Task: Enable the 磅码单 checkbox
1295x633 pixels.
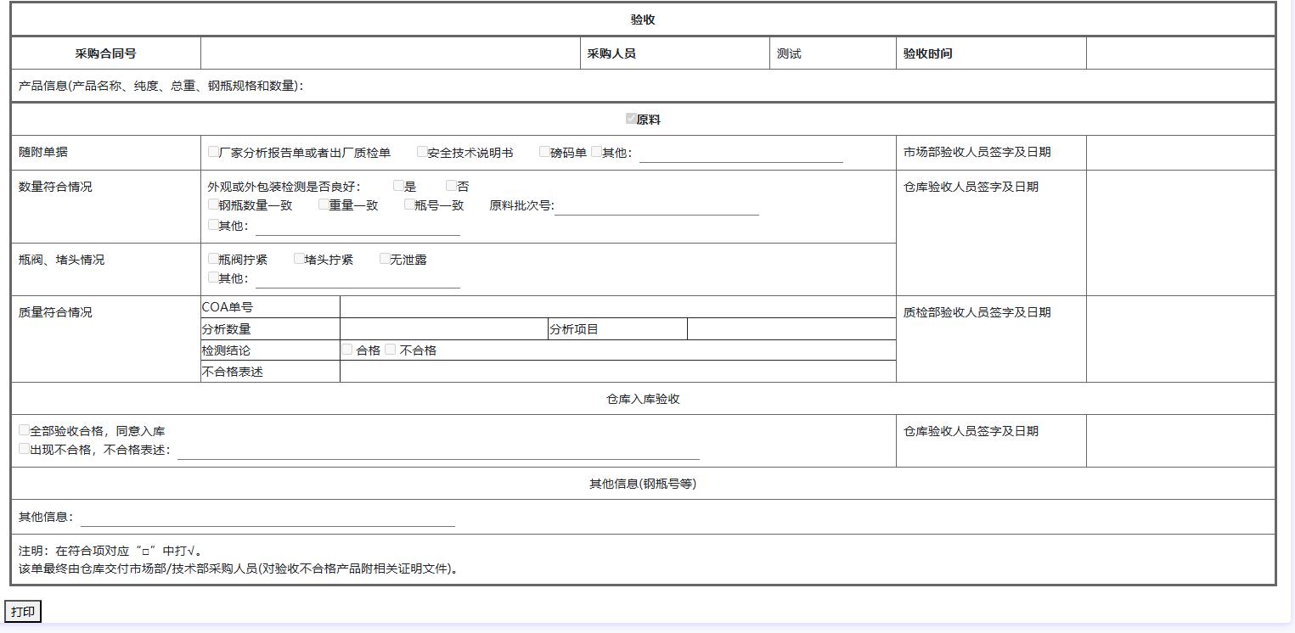Action: point(544,152)
